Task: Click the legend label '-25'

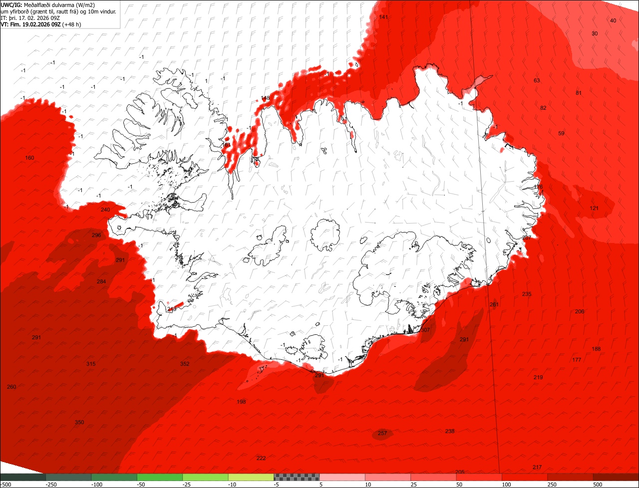Action: (x=187, y=485)
